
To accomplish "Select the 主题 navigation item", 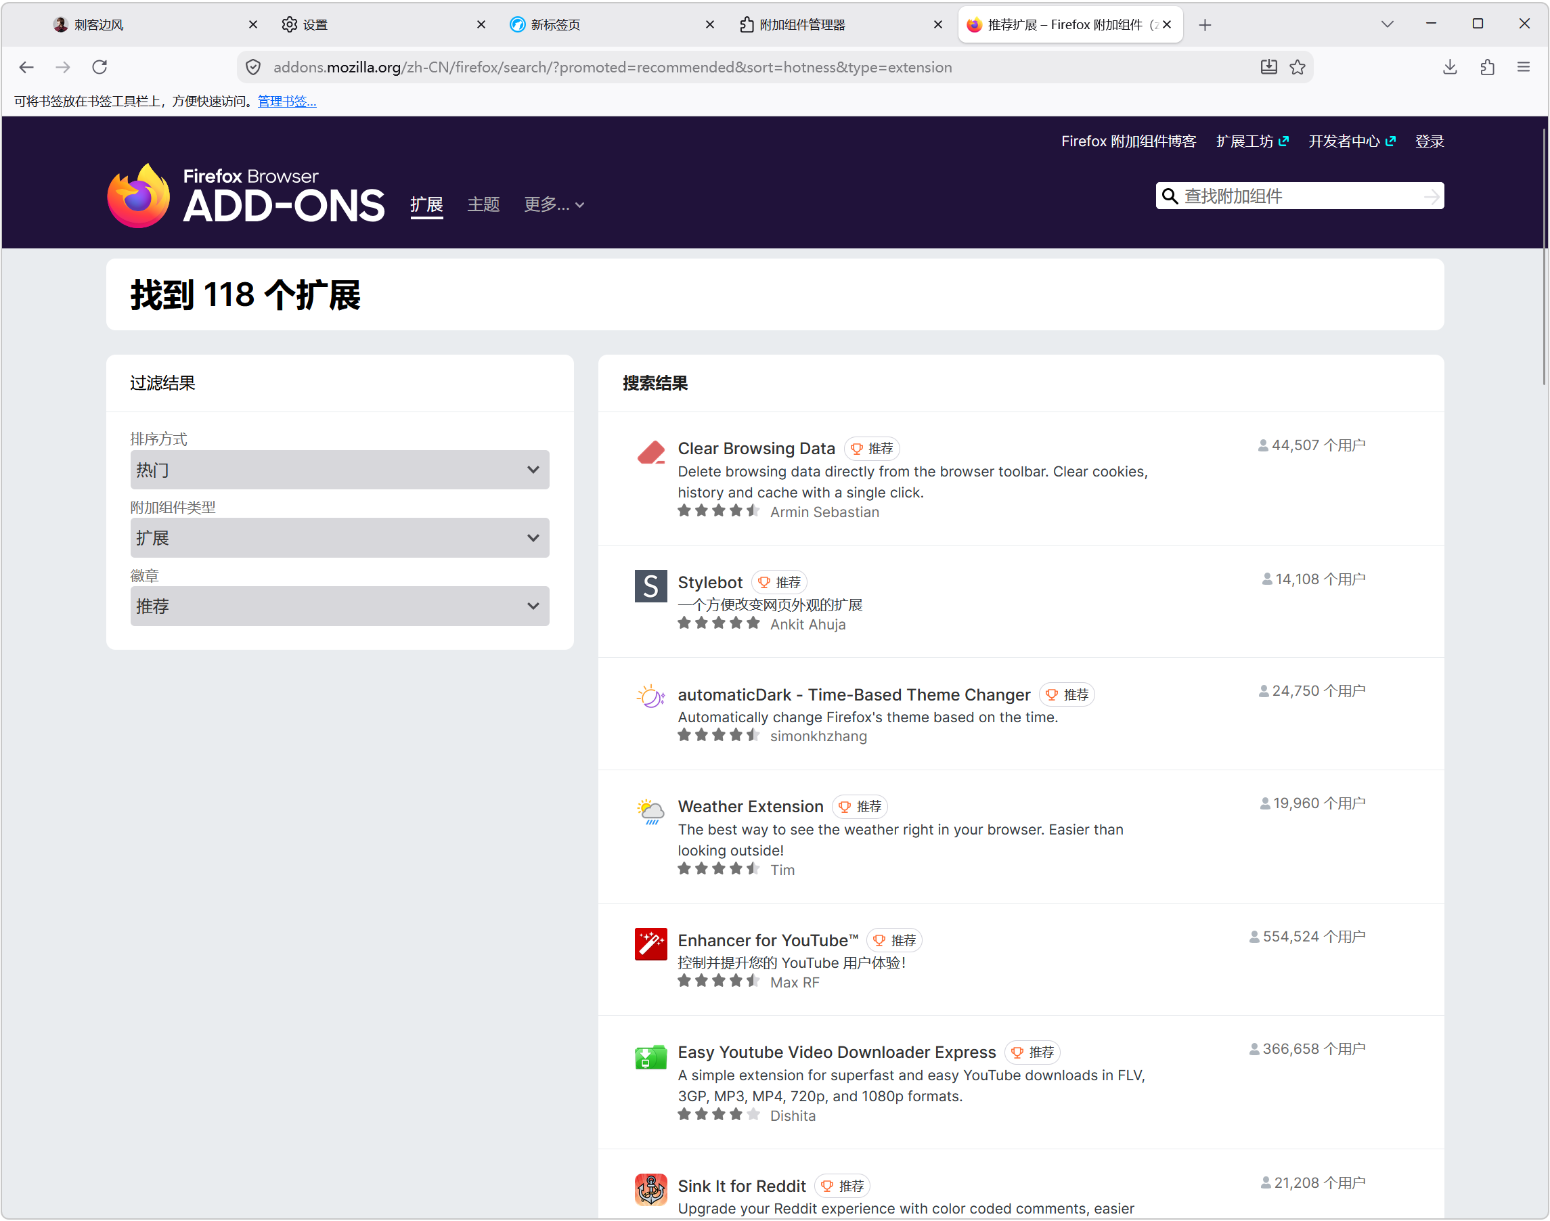I will (x=483, y=205).
